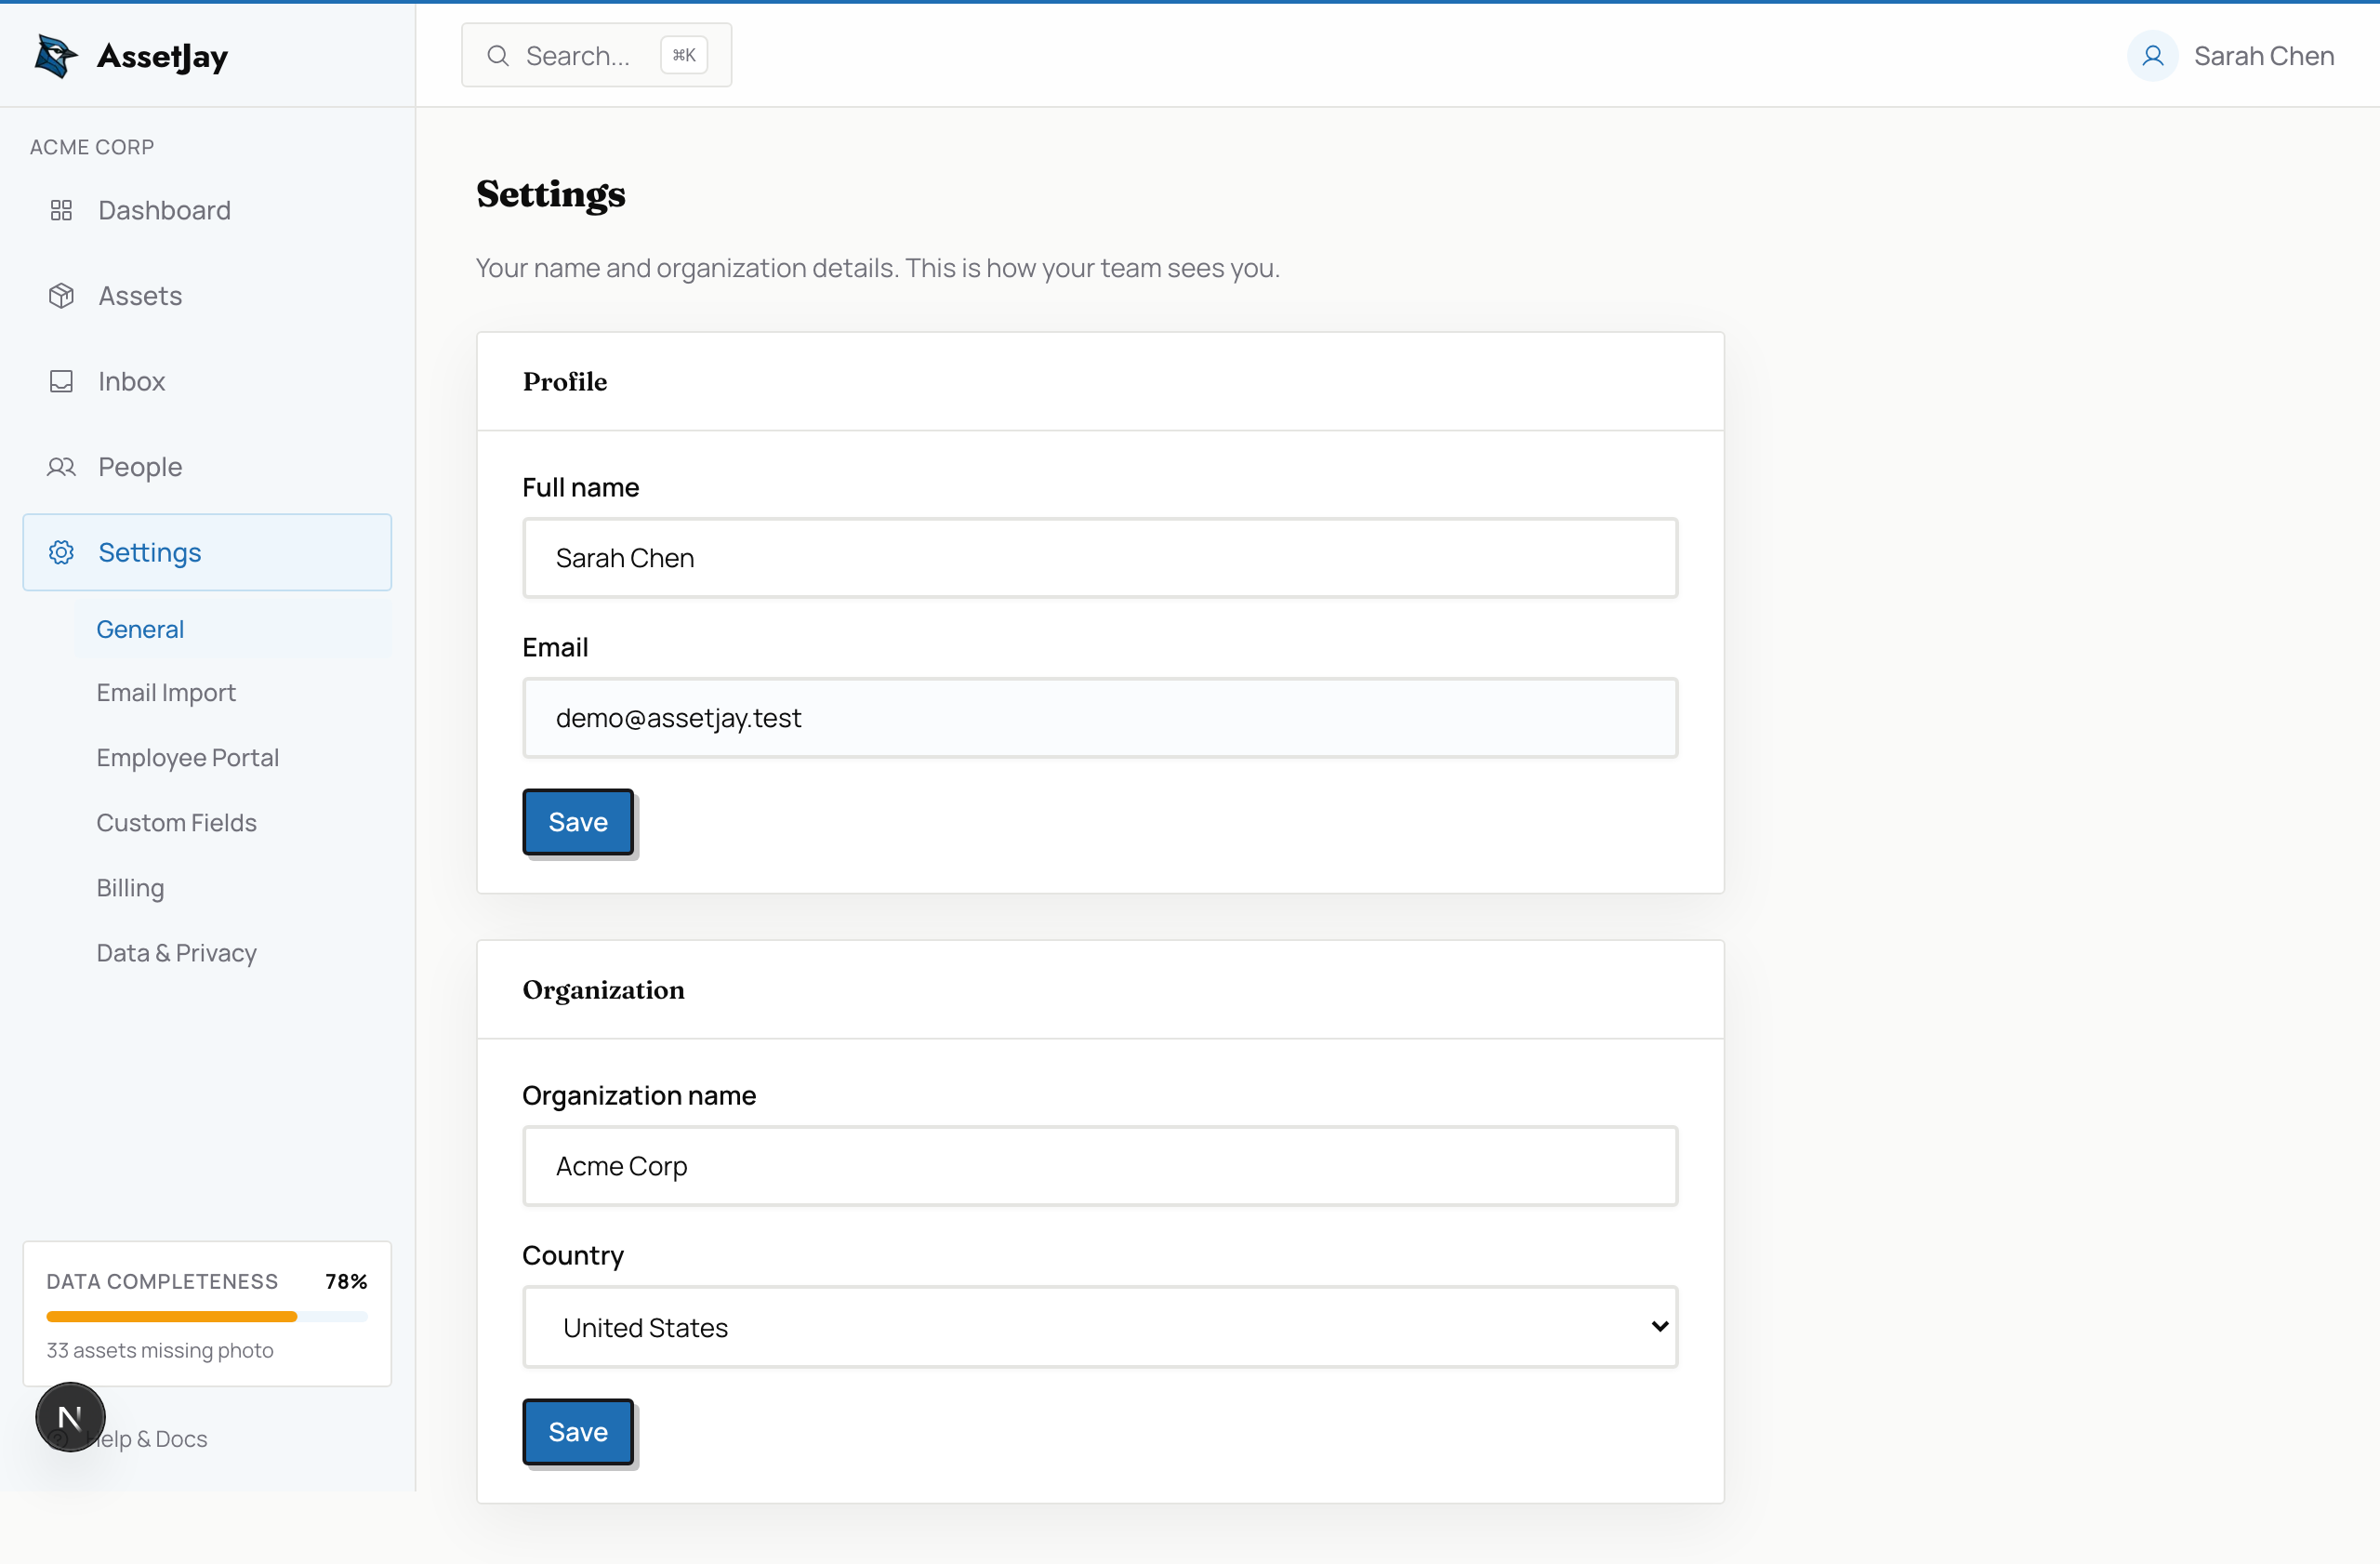Viewport: 2380px width, 1564px height.
Task: Open the Employee Portal section
Action: pos(188,757)
